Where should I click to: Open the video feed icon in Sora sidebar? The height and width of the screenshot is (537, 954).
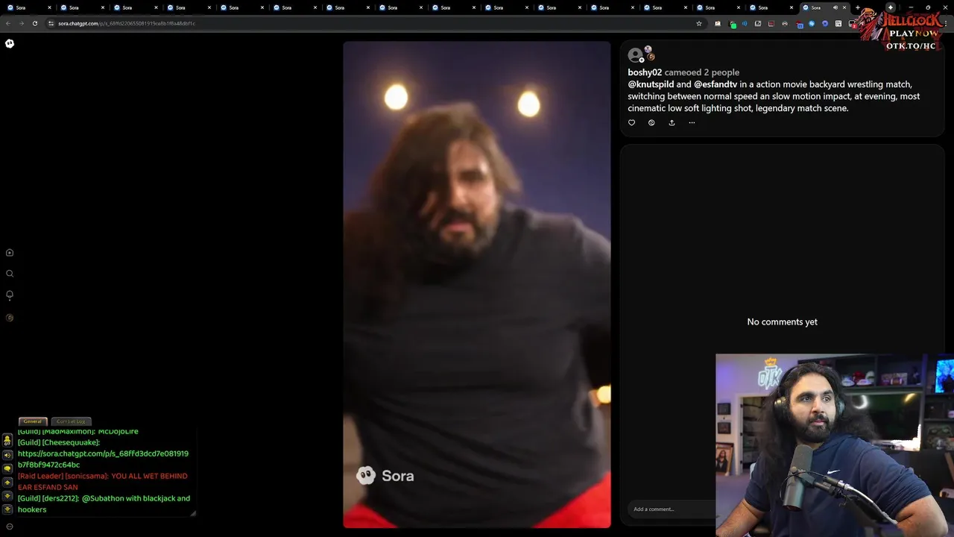click(x=10, y=253)
